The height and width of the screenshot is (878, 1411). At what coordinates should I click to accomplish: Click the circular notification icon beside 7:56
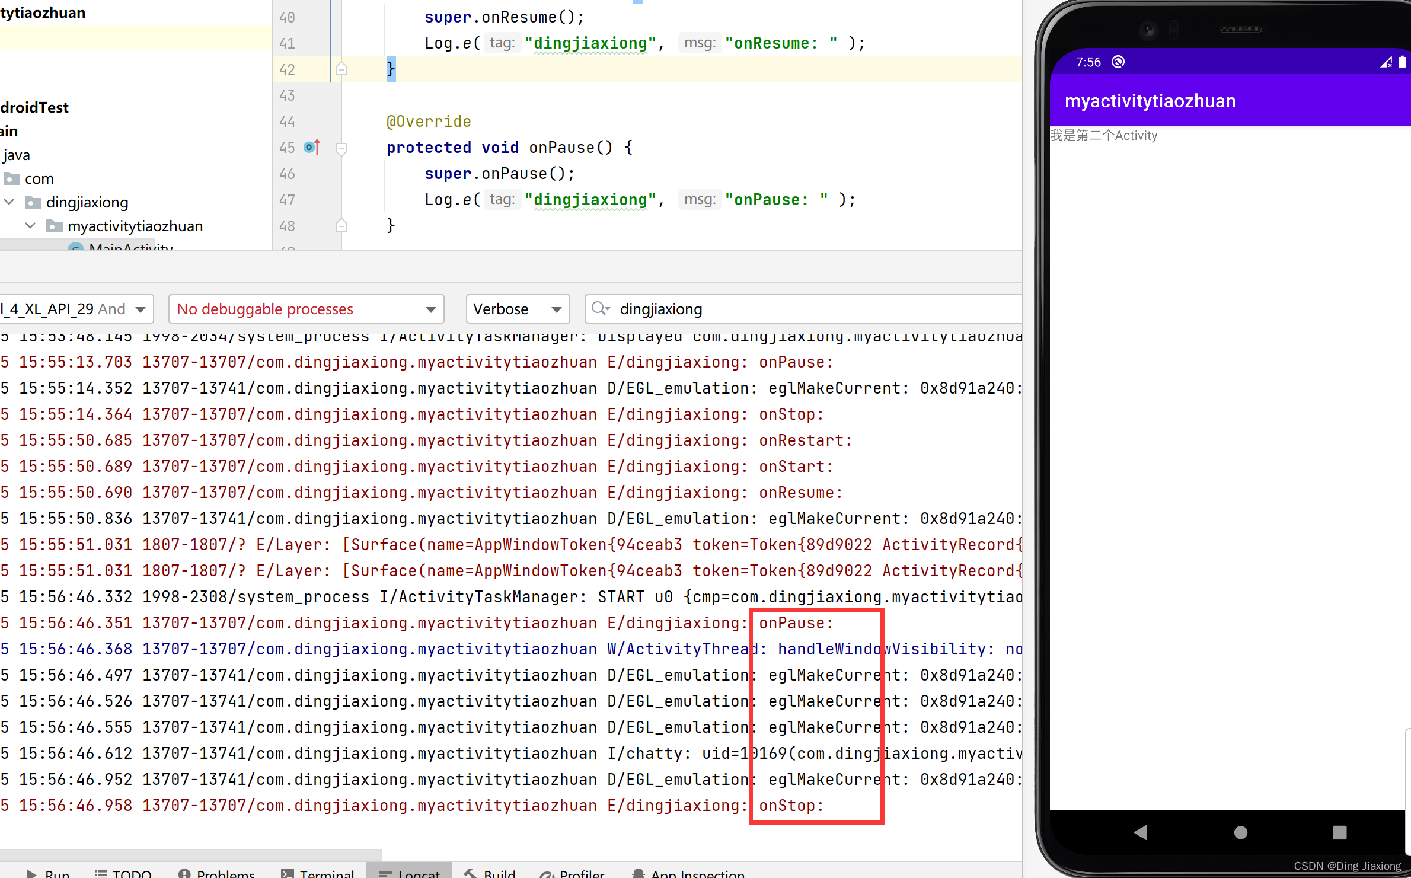[1118, 62]
